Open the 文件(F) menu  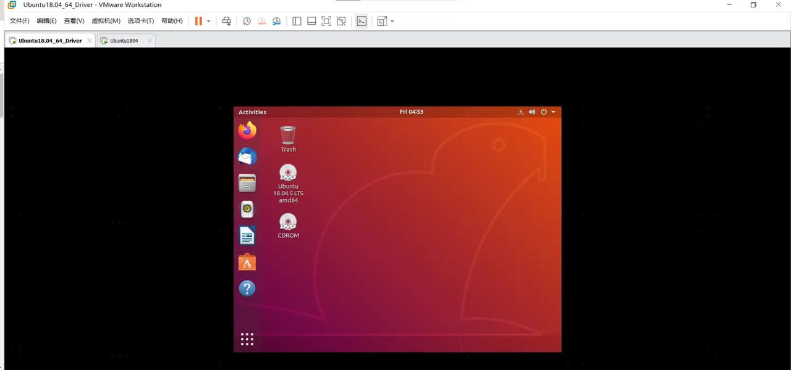point(19,21)
